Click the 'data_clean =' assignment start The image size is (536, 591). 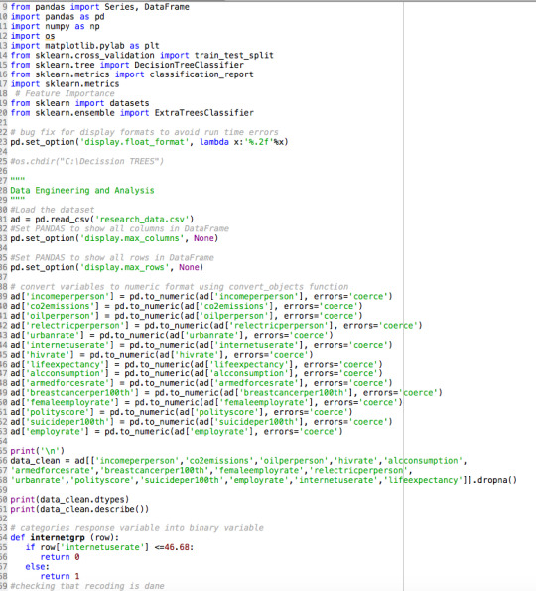(x=40, y=461)
